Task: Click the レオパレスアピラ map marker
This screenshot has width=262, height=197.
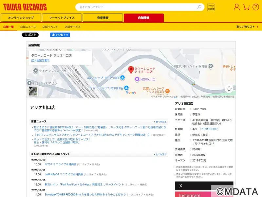Action: [x=29, y=83]
